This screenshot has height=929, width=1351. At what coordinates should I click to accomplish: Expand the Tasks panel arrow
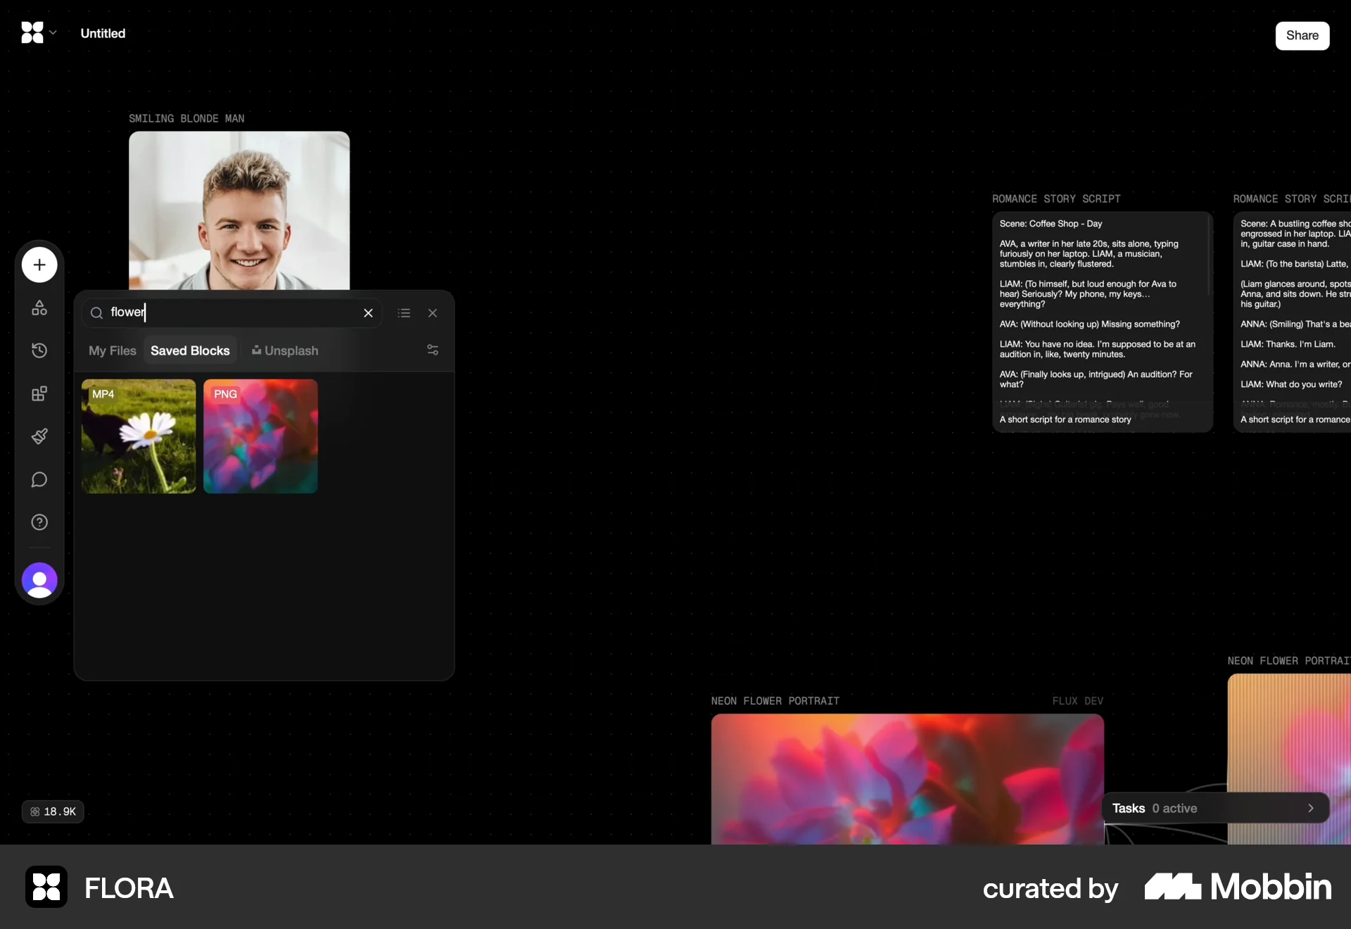click(x=1310, y=808)
